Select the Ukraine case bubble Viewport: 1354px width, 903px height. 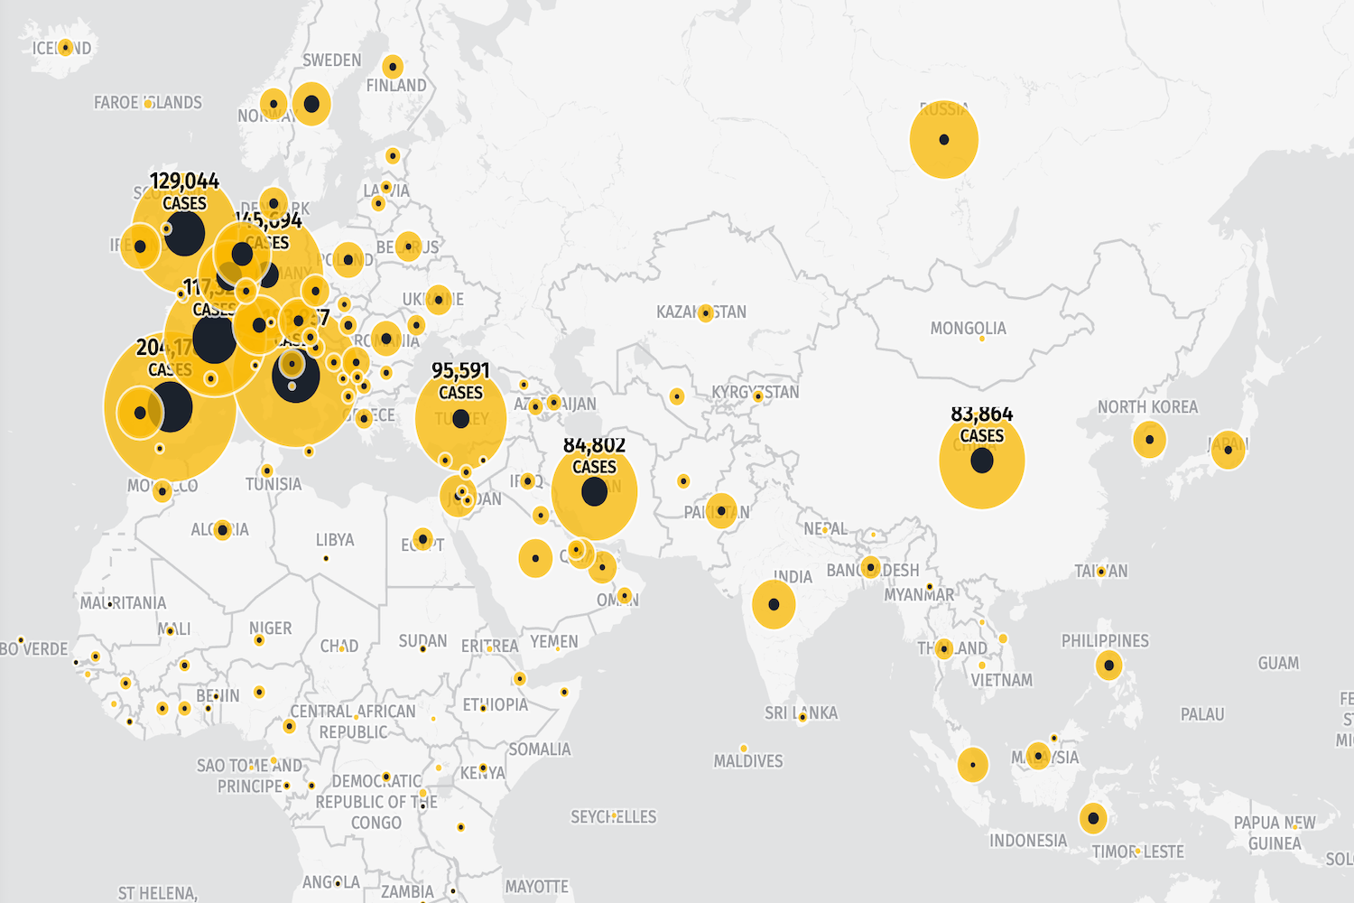click(x=438, y=300)
